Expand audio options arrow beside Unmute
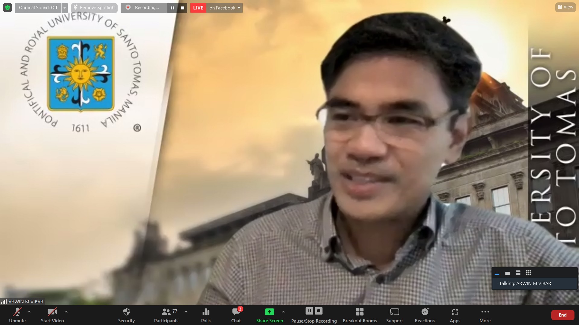The height and width of the screenshot is (325, 579). (x=29, y=312)
